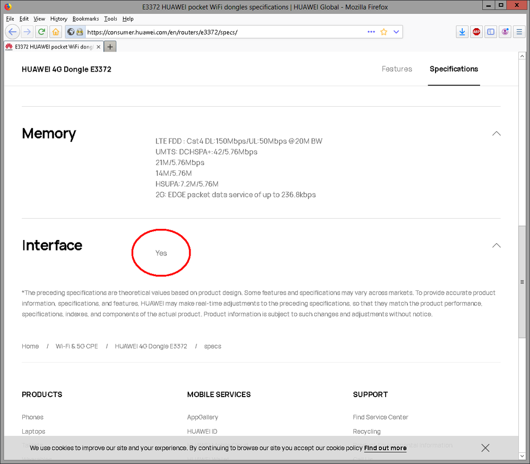Collapse the Memory section
This screenshot has height=464, width=530.
(x=496, y=134)
